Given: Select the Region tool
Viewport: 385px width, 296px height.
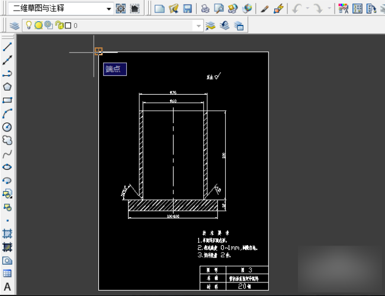Looking at the screenshot, I should click(x=7, y=260).
